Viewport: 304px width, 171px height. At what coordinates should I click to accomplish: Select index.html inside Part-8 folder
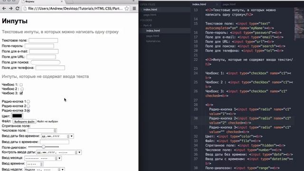point(153,30)
